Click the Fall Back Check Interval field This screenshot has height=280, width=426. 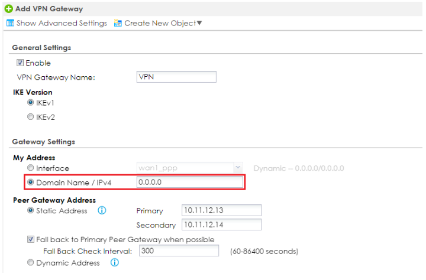coord(181,251)
